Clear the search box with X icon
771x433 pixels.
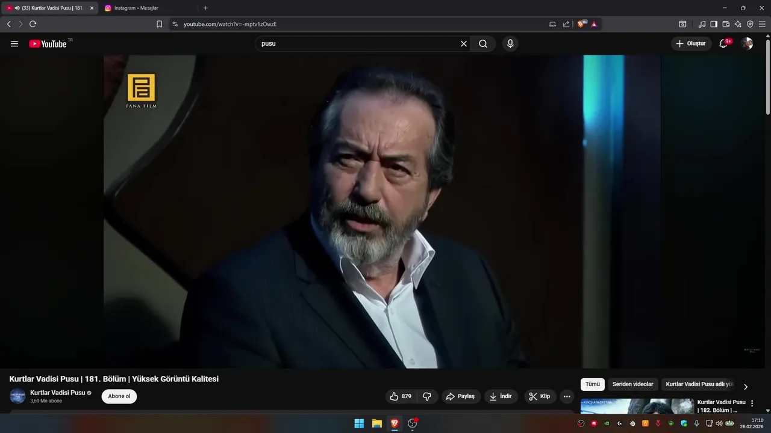(x=464, y=44)
